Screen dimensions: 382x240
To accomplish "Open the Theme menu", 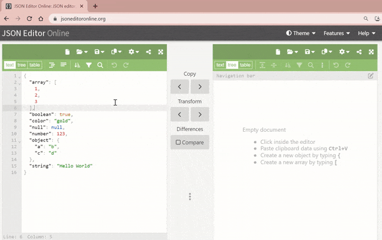I will tap(301, 33).
